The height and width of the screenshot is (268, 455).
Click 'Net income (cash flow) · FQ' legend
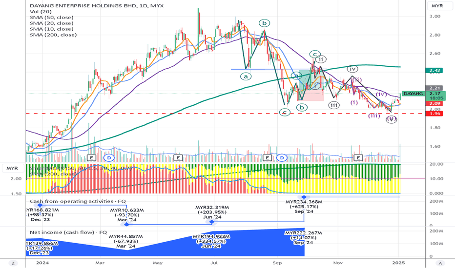coord(68,232)
